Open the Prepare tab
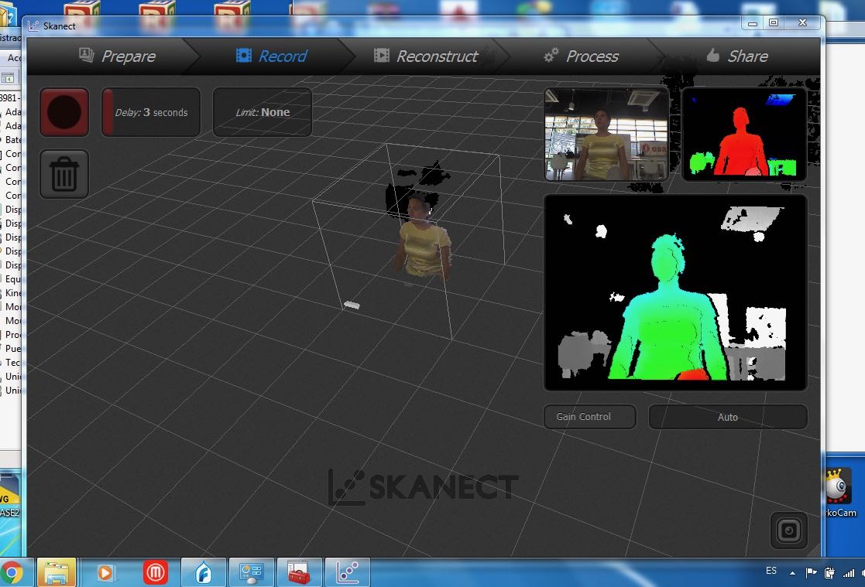 (x=117, y=56)
